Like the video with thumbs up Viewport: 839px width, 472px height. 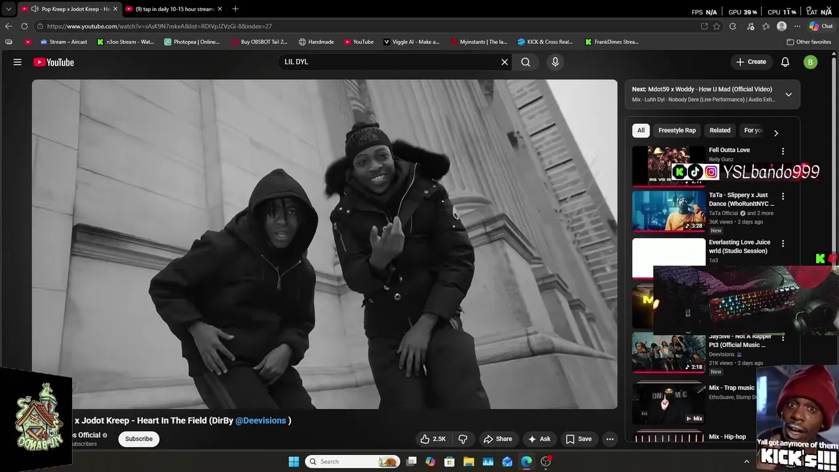point(433,439)
